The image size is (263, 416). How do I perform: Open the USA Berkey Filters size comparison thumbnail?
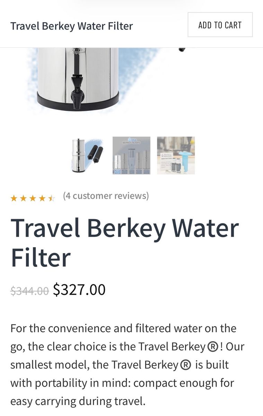(131, 155)
